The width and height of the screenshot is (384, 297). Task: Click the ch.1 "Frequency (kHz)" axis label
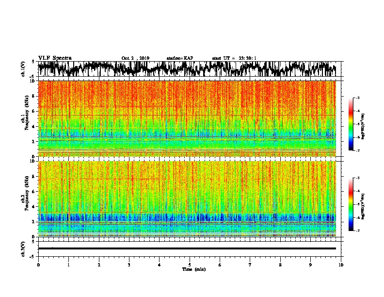click(27, 113)
